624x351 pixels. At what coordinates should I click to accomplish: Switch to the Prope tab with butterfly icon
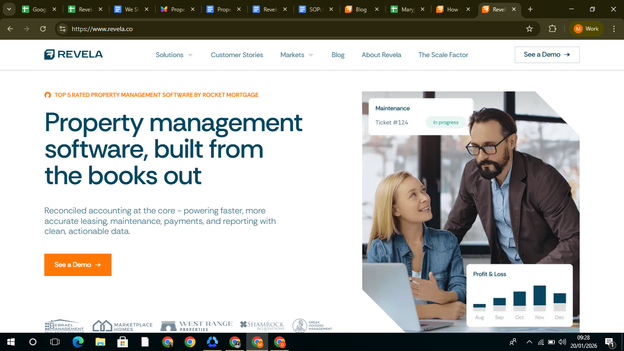(177, 9)
